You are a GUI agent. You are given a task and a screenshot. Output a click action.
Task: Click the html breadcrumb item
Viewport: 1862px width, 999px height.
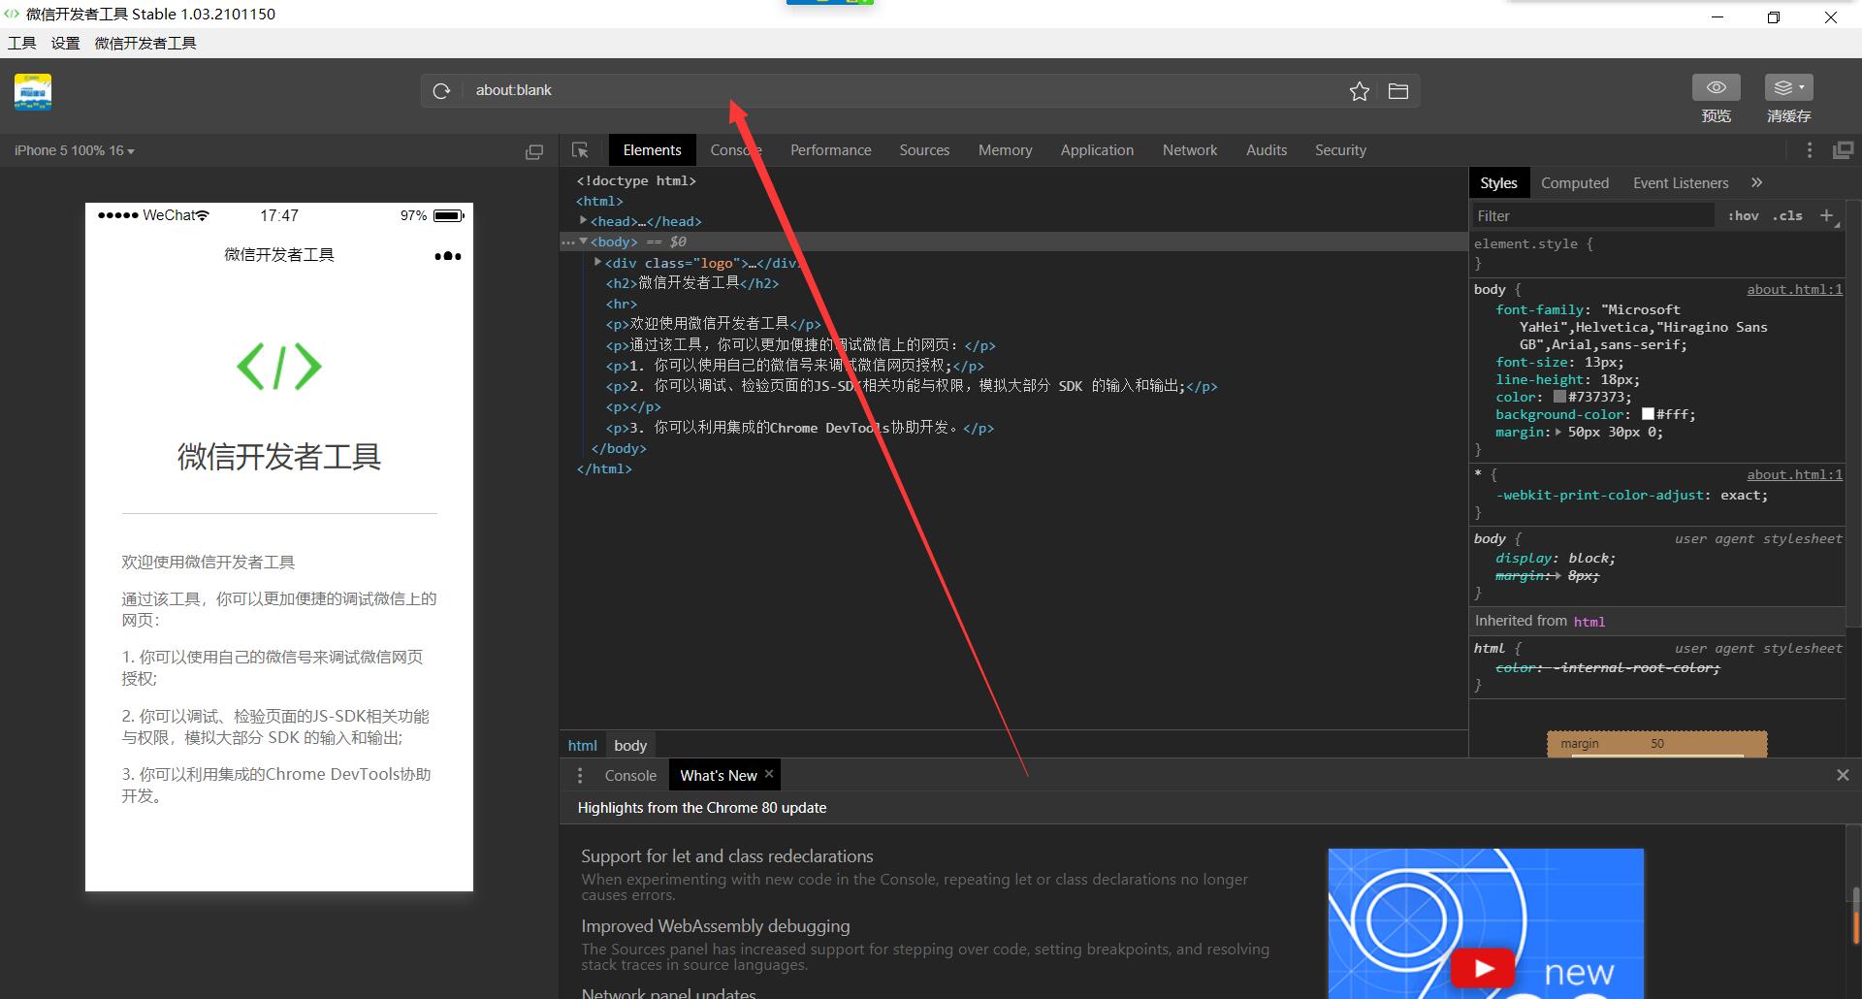coord(582,745)
